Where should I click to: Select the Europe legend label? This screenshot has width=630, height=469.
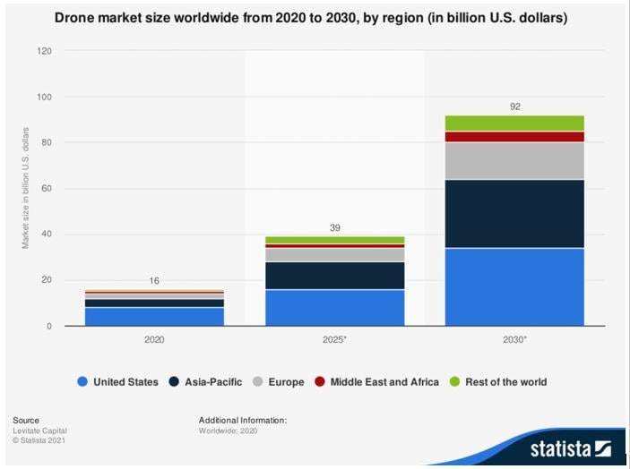coord(286,382)
